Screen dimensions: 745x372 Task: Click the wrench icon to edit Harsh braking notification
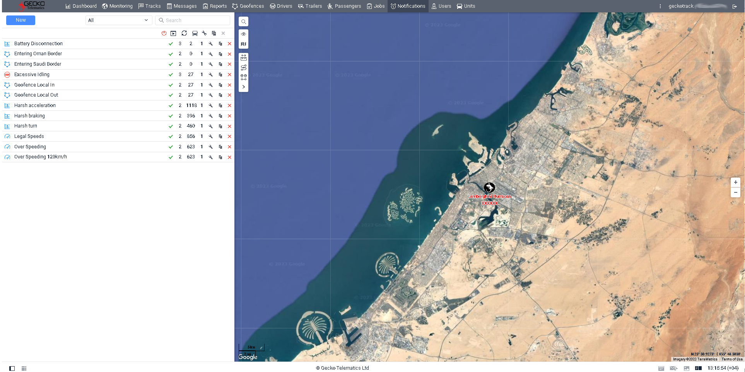(210, 116)
